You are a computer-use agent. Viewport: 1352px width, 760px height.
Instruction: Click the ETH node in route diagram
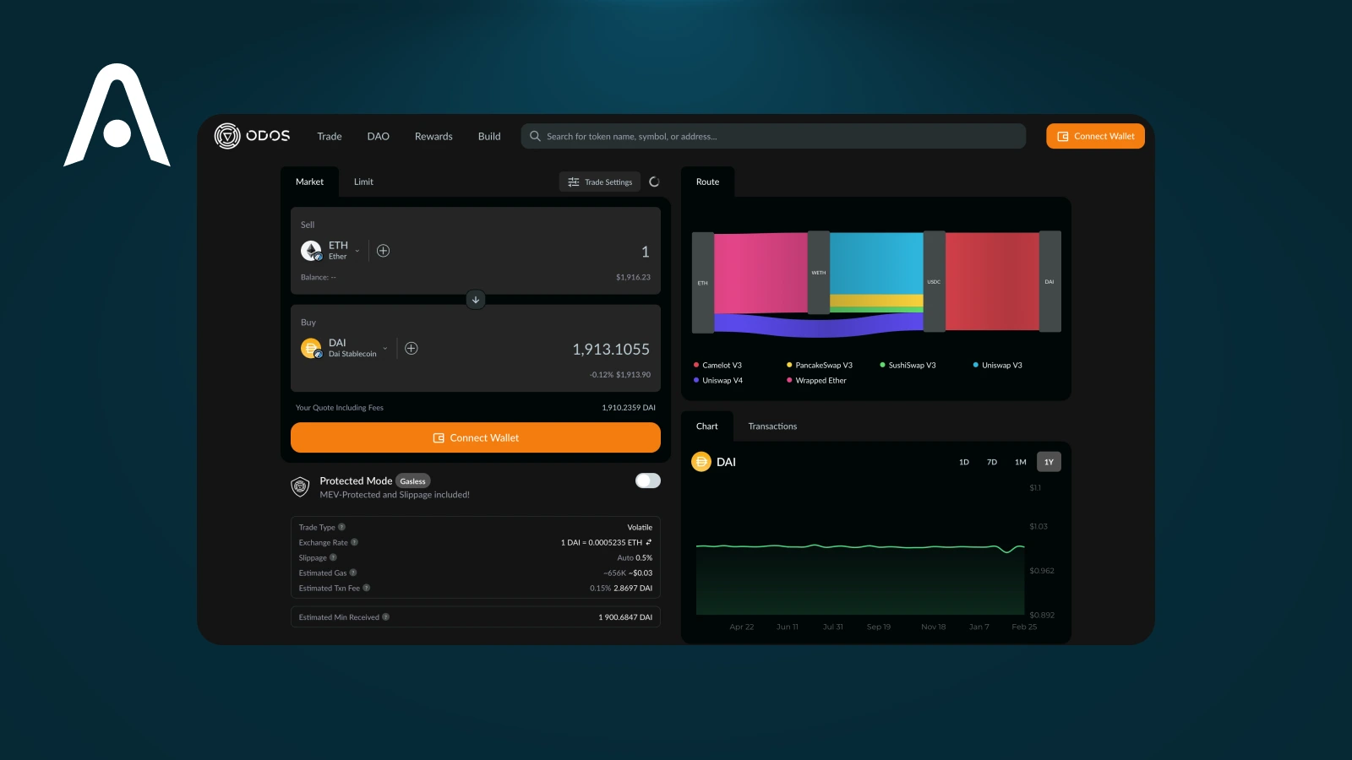coord(703,283)
